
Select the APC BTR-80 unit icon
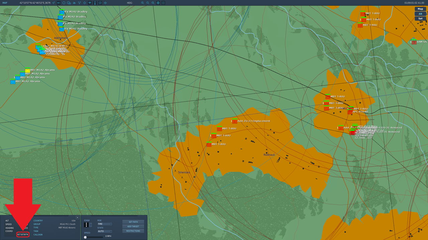[x=350, y=112]
